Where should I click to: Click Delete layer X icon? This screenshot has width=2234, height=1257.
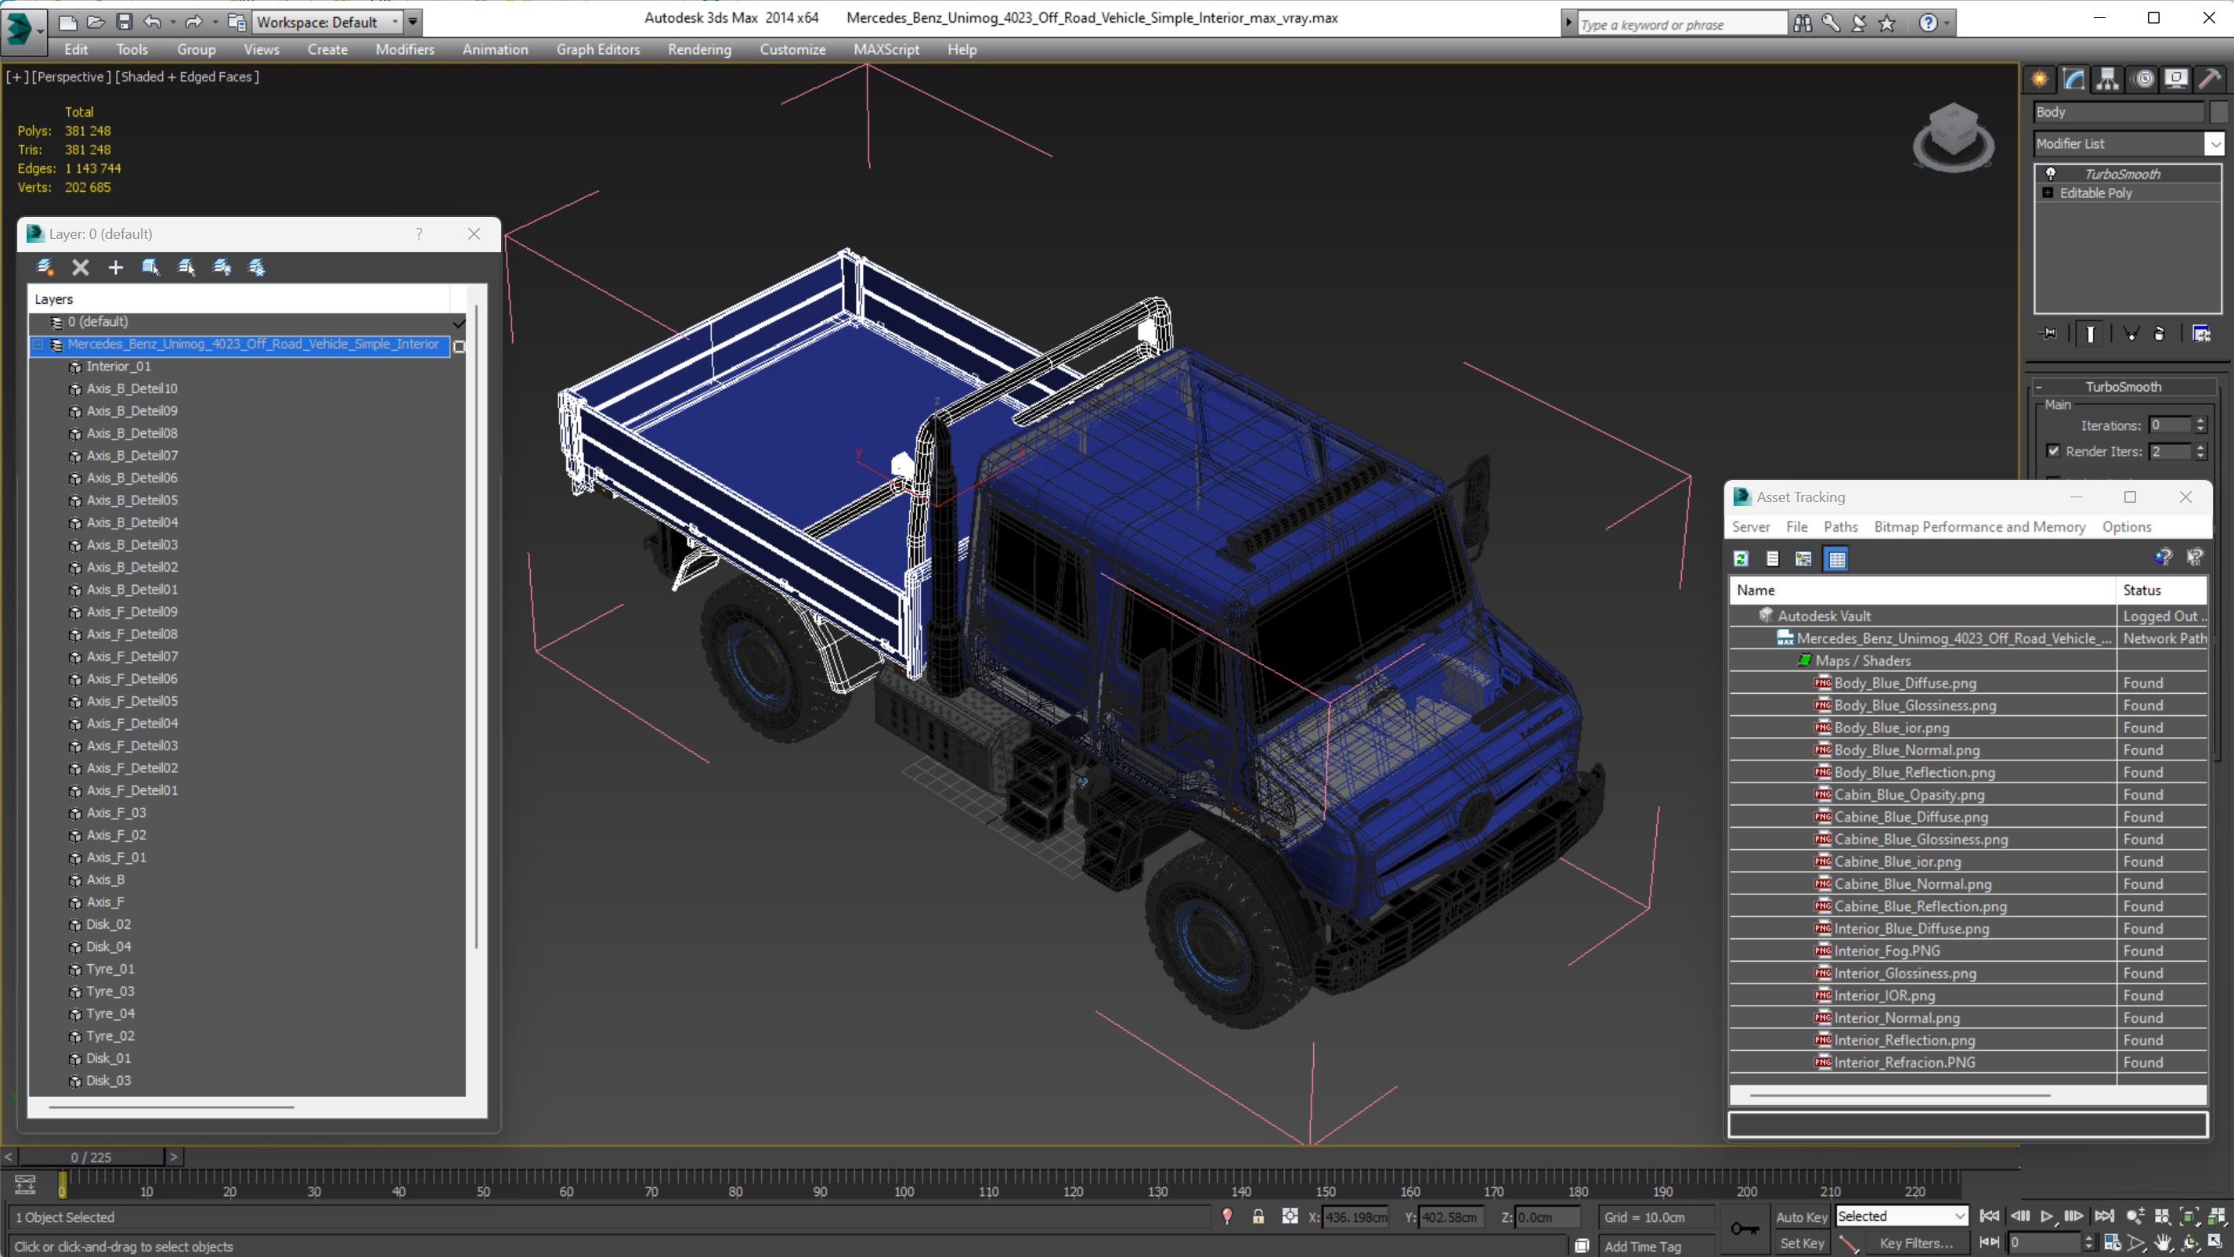point(81,267)
